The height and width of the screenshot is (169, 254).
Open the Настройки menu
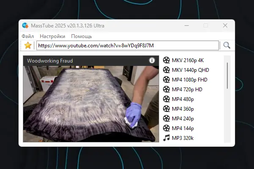coord(52,36)
